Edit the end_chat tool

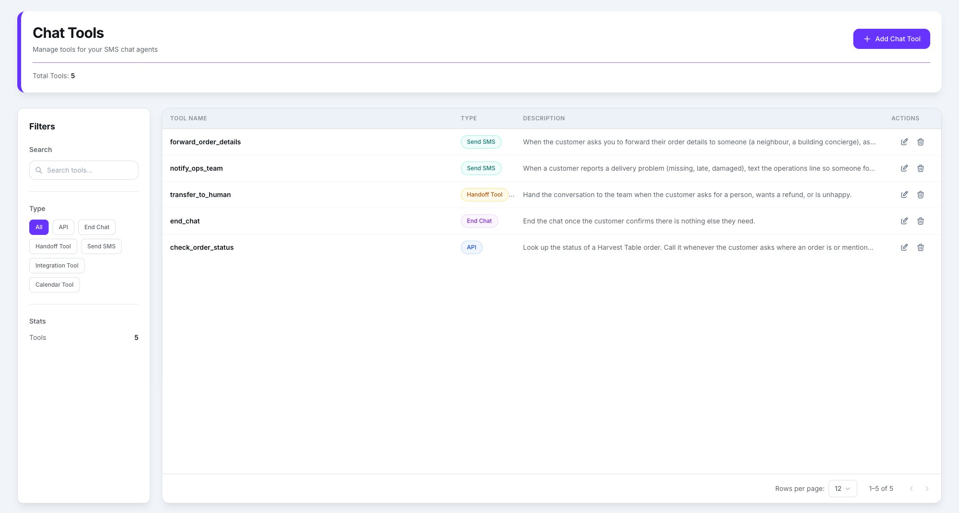coord(904,221)
